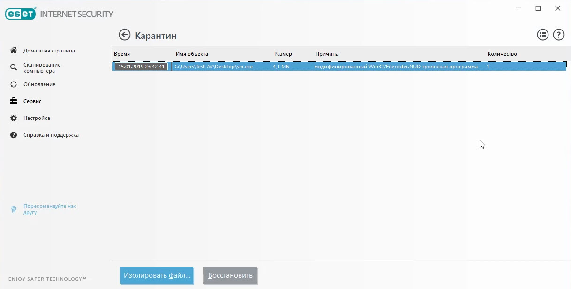Click the Порекомендуйте нас другу link

(x=50, y=209)
